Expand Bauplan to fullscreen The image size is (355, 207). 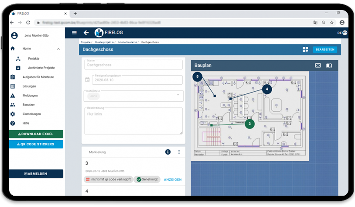317,66
